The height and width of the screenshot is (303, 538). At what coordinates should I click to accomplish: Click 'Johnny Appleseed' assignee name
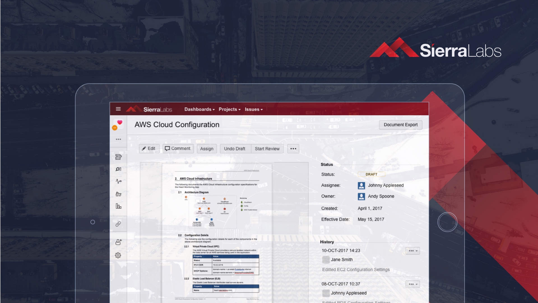[386, 185]
